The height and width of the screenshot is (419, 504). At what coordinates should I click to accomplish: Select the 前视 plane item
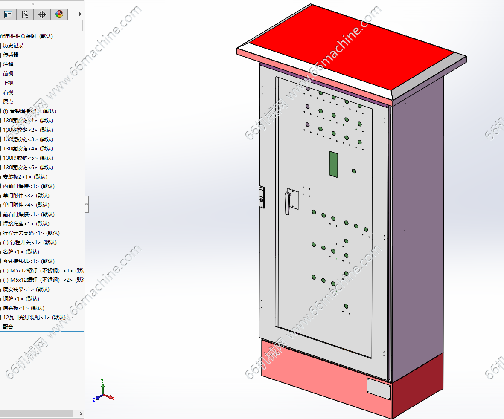[x=8, y=73]
